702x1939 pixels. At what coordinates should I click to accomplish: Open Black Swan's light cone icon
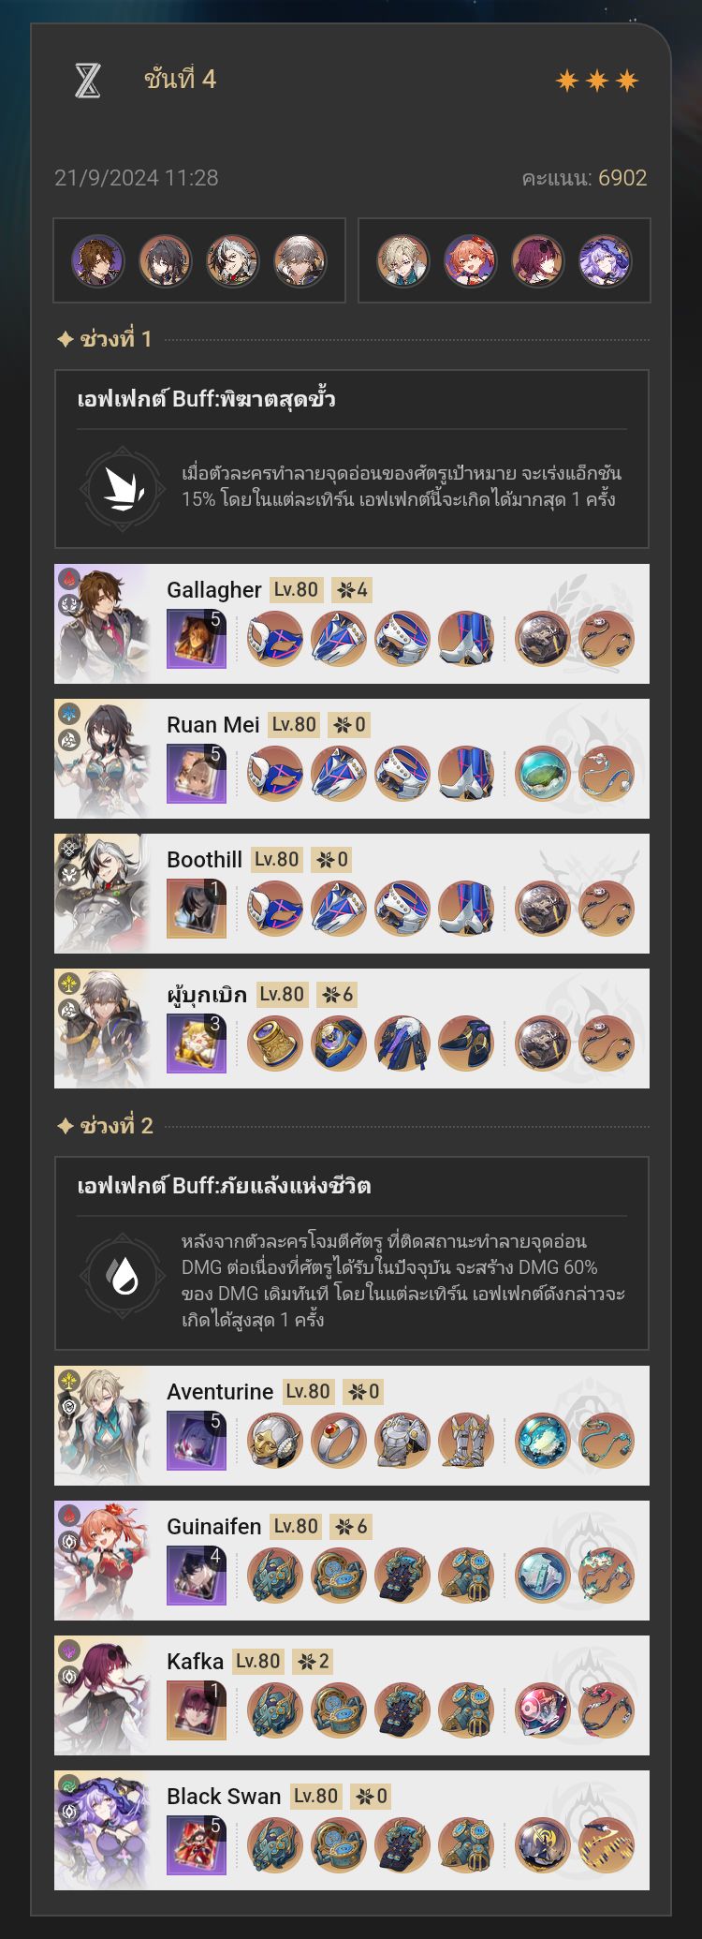point(197,1845)
